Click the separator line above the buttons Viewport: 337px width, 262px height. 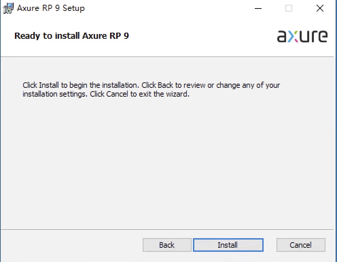point(168,229)
